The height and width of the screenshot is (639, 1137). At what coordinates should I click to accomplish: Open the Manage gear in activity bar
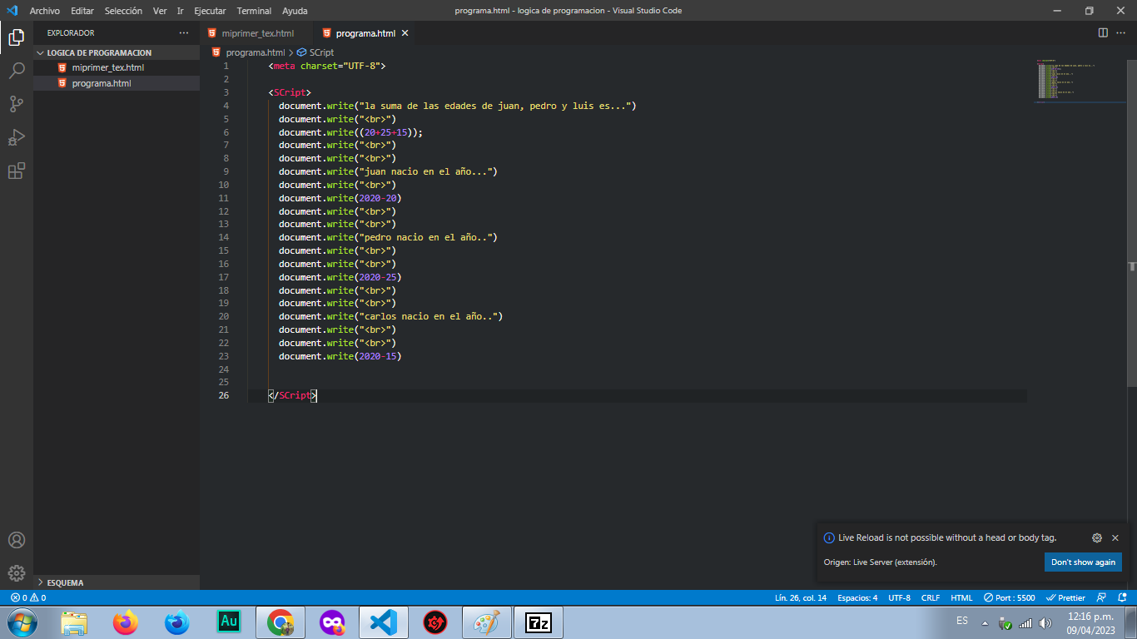(x=17, y=573)
